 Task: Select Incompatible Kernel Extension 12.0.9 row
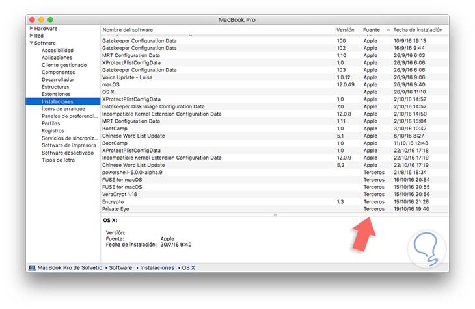275,158
